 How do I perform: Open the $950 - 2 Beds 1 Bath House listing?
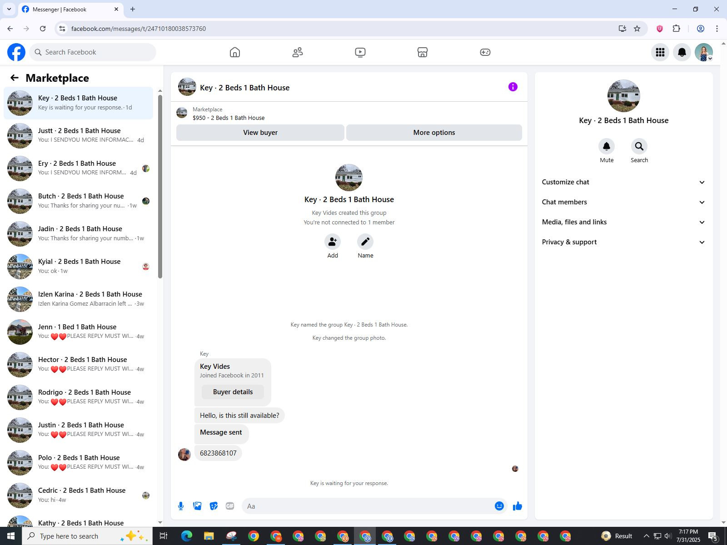point(229,118)
